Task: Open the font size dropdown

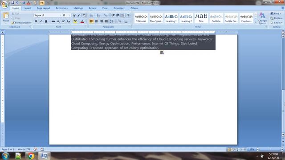Action: (69, 16)
